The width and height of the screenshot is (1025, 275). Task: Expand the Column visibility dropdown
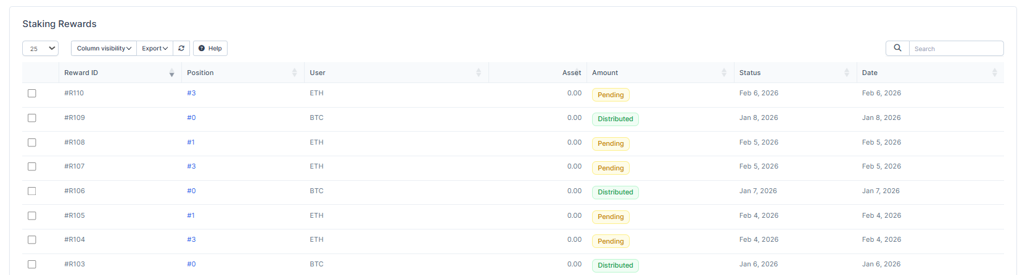(104, 49)
